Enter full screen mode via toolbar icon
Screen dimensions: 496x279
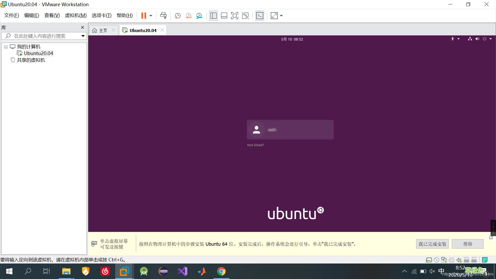235,16
